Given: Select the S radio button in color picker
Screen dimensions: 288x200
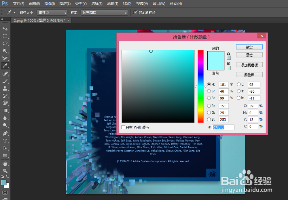Looking at the screenshot, I should coord(209,91).
